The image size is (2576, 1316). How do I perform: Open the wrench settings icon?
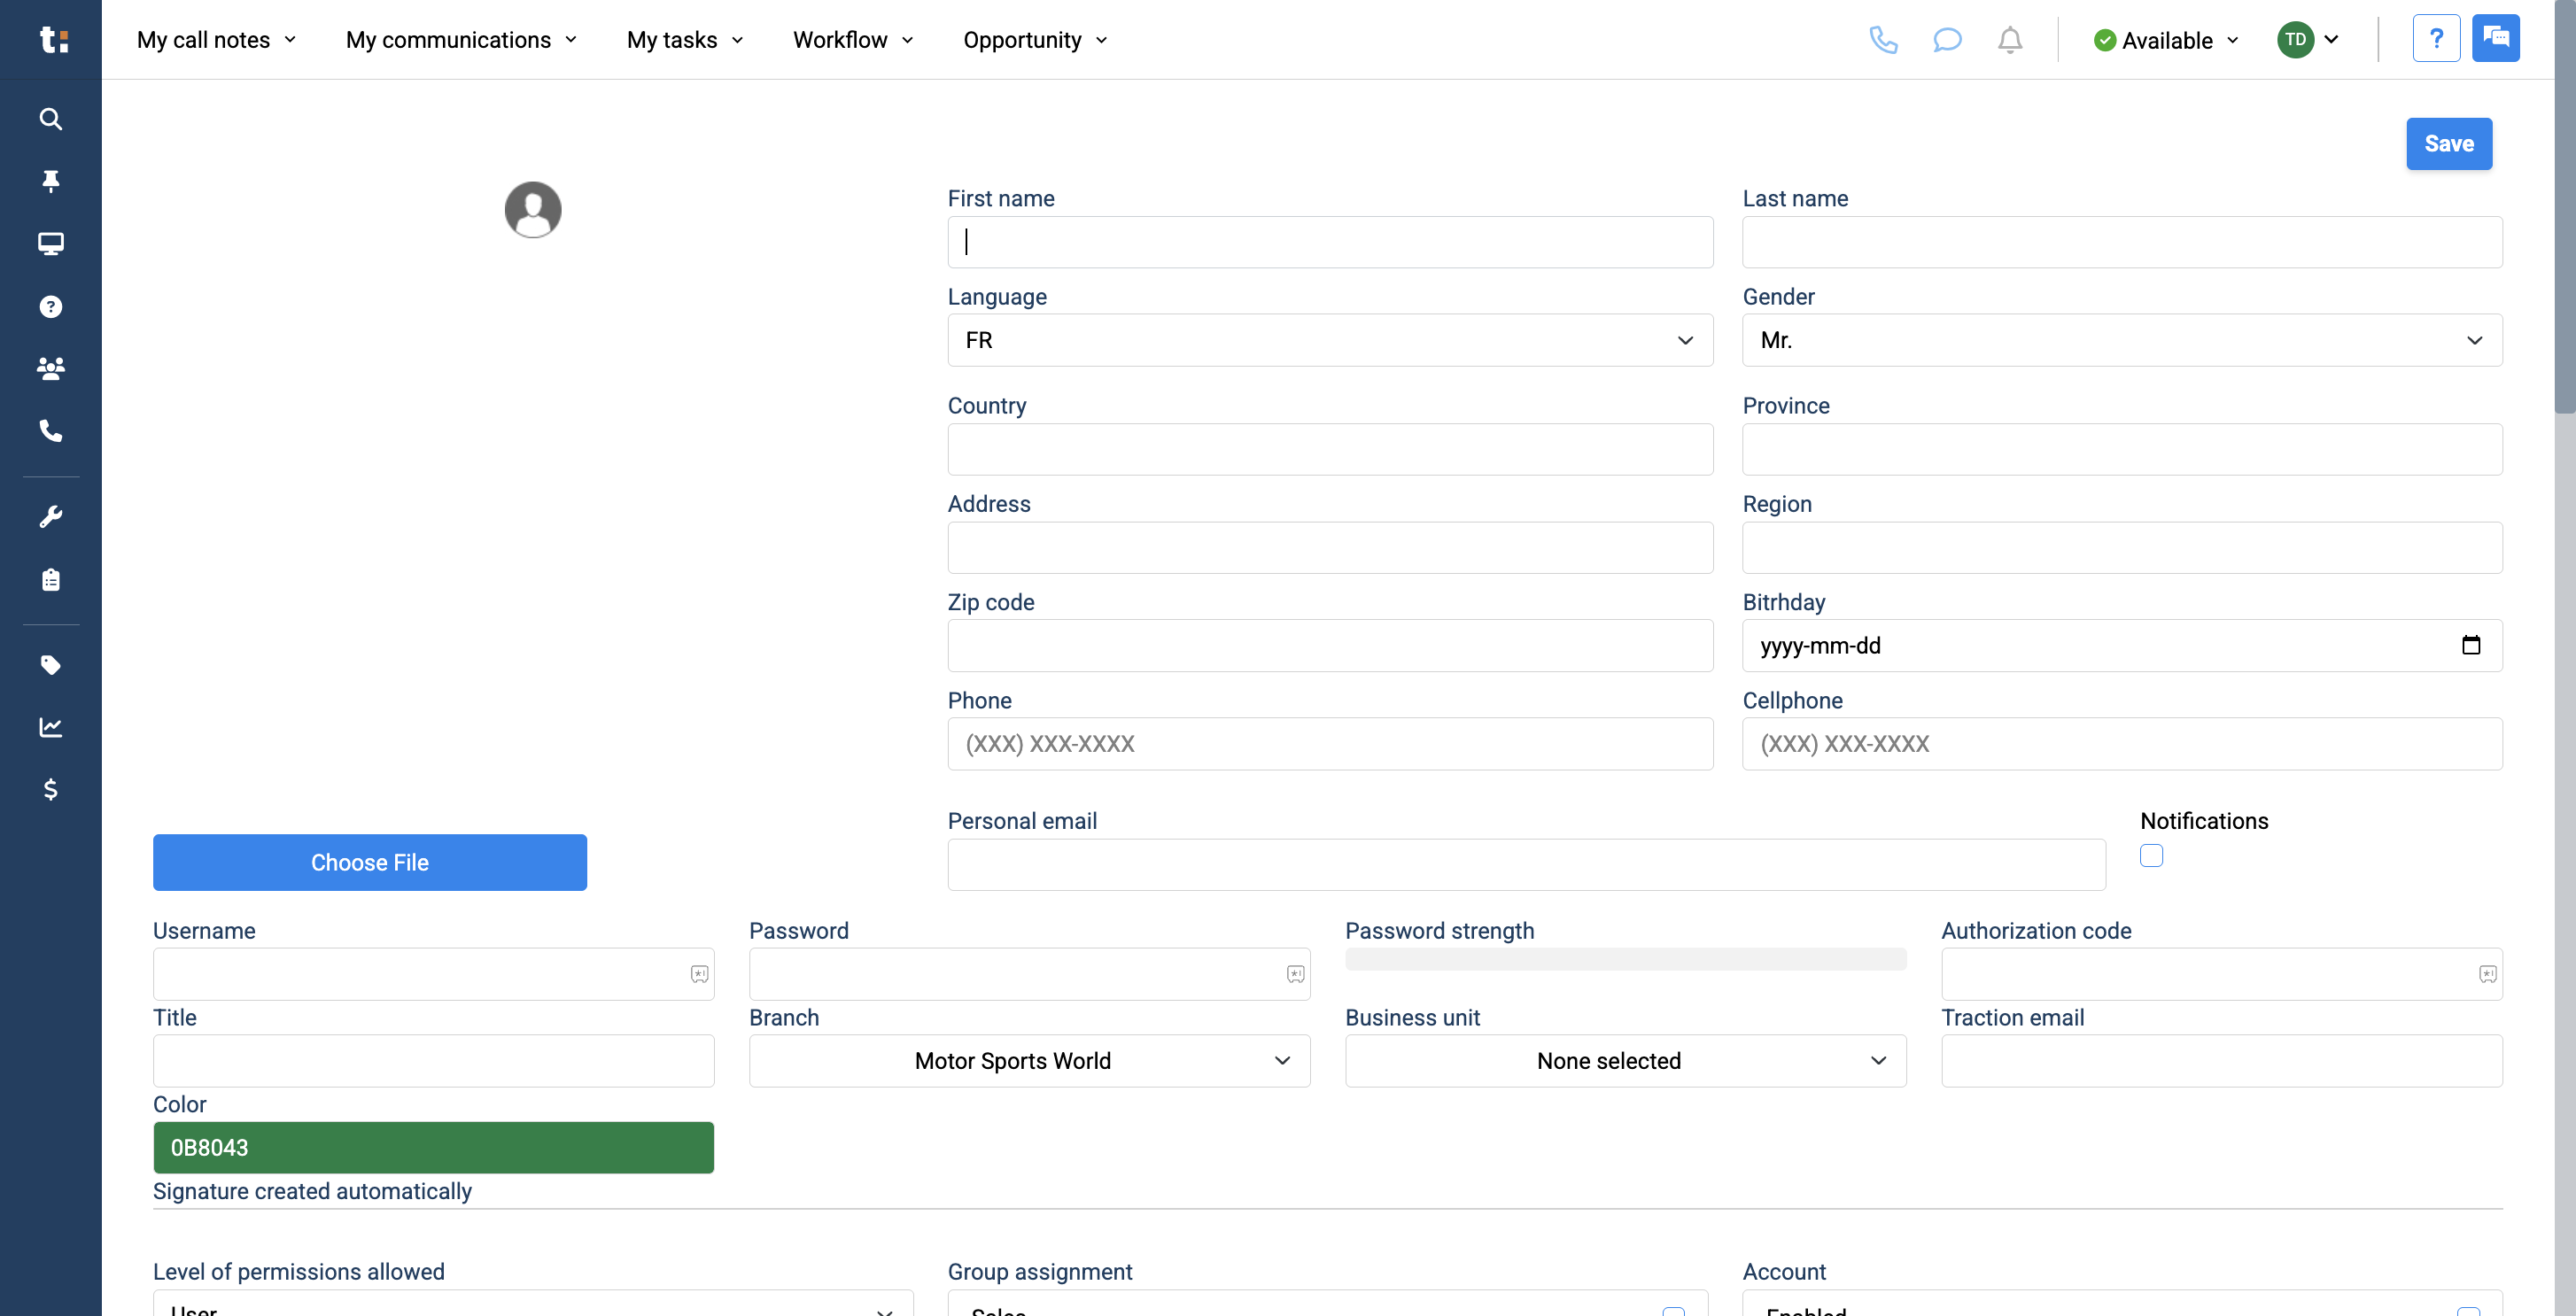coord(50,515)
